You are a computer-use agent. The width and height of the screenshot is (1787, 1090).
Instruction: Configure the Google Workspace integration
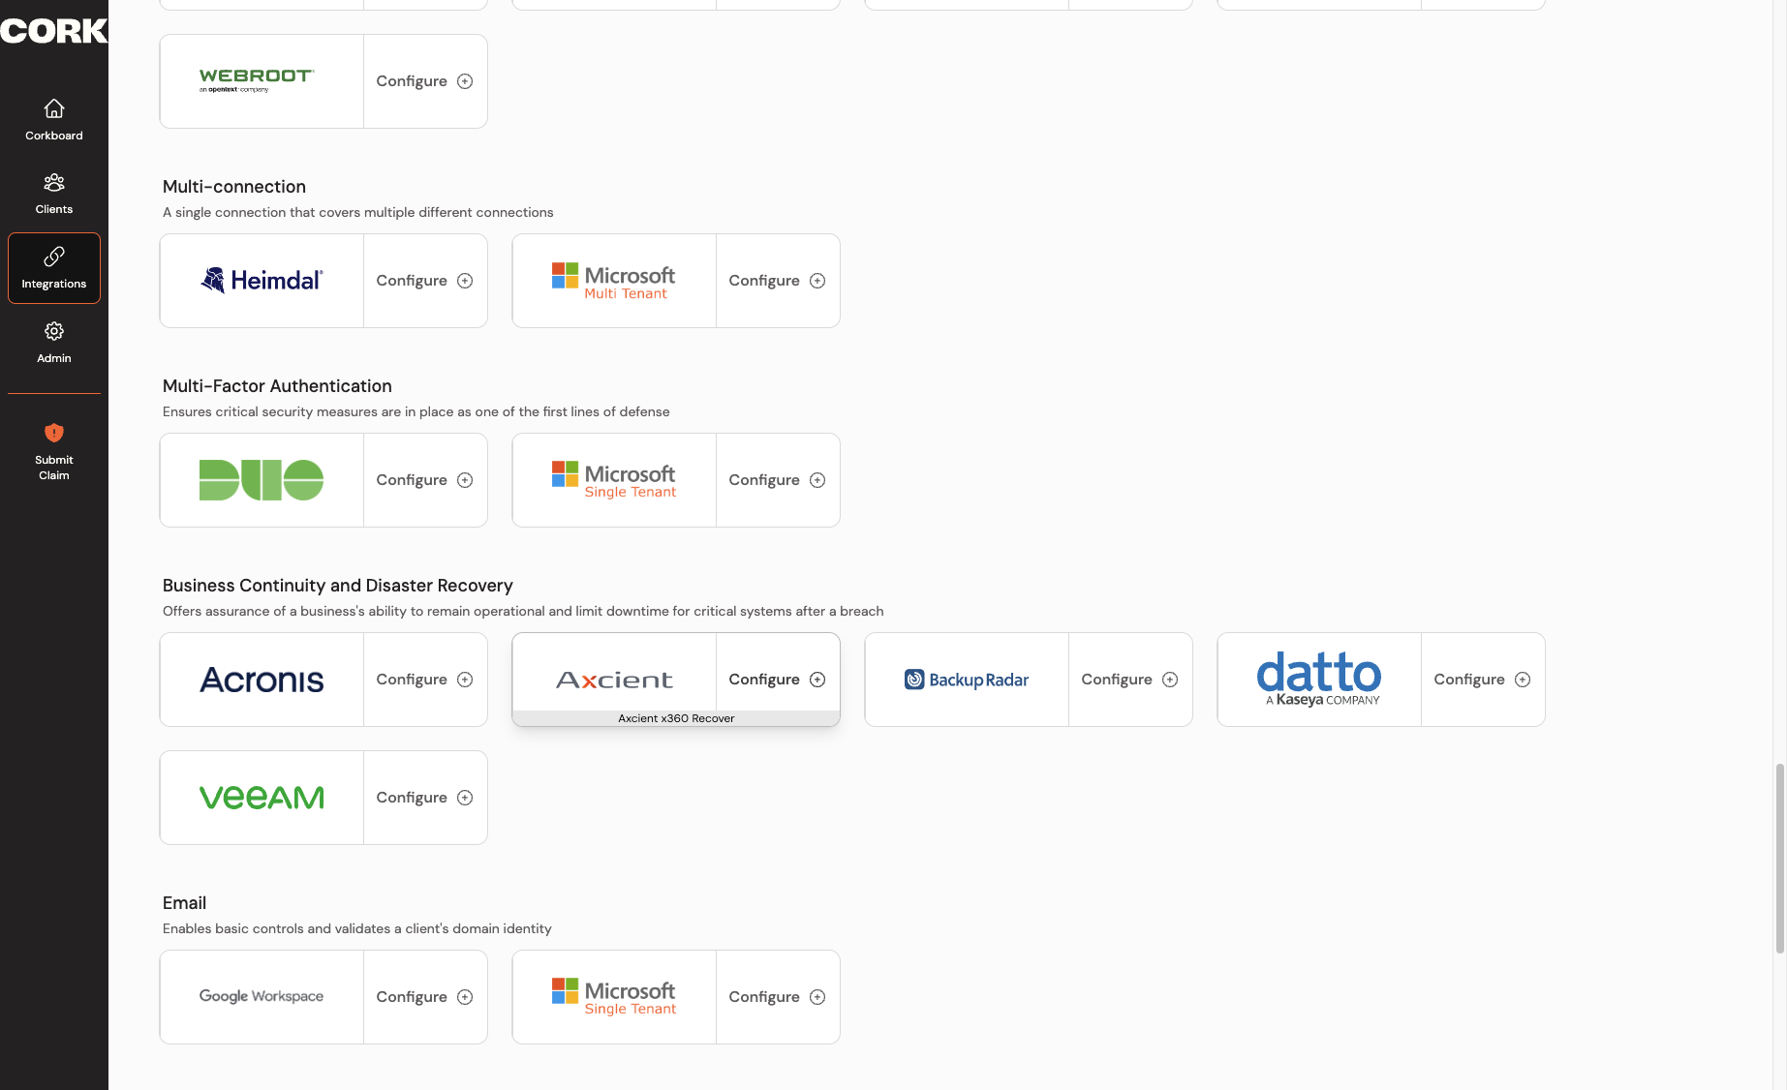pos(424,997)
